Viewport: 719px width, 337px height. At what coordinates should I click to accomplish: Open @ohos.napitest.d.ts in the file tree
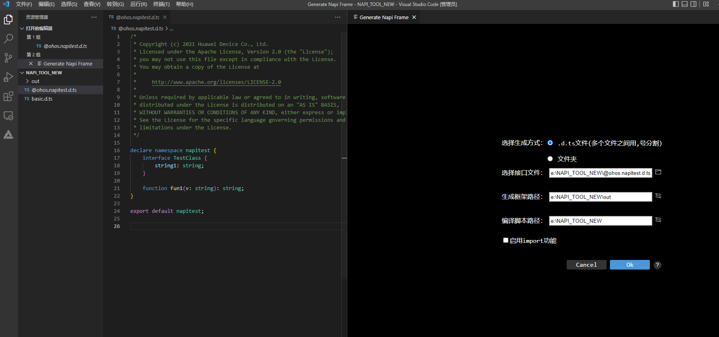click(x=61, y=90)
